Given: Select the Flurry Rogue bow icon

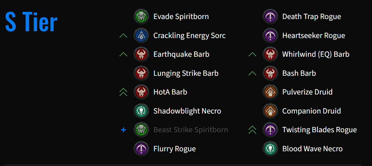Looking at the screenshot, I should [x=141, y=149].
